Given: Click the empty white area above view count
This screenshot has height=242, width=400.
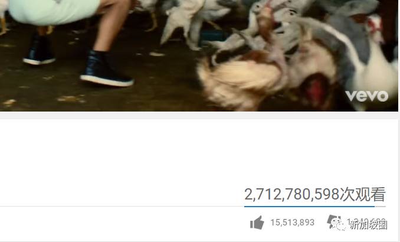Looking at the screenshot, I should tap(199, 153).
